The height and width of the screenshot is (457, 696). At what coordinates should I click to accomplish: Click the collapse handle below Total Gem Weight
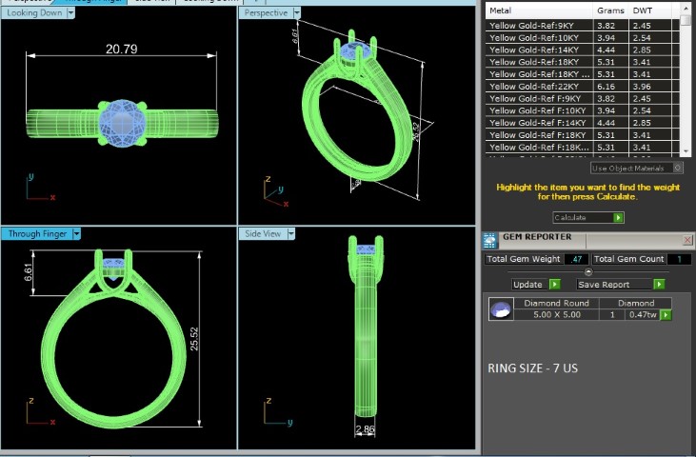[588, 271]
